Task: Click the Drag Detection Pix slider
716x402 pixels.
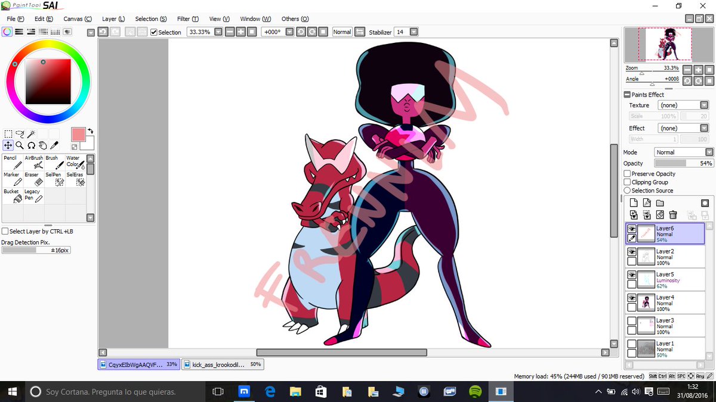Action: 36,251
